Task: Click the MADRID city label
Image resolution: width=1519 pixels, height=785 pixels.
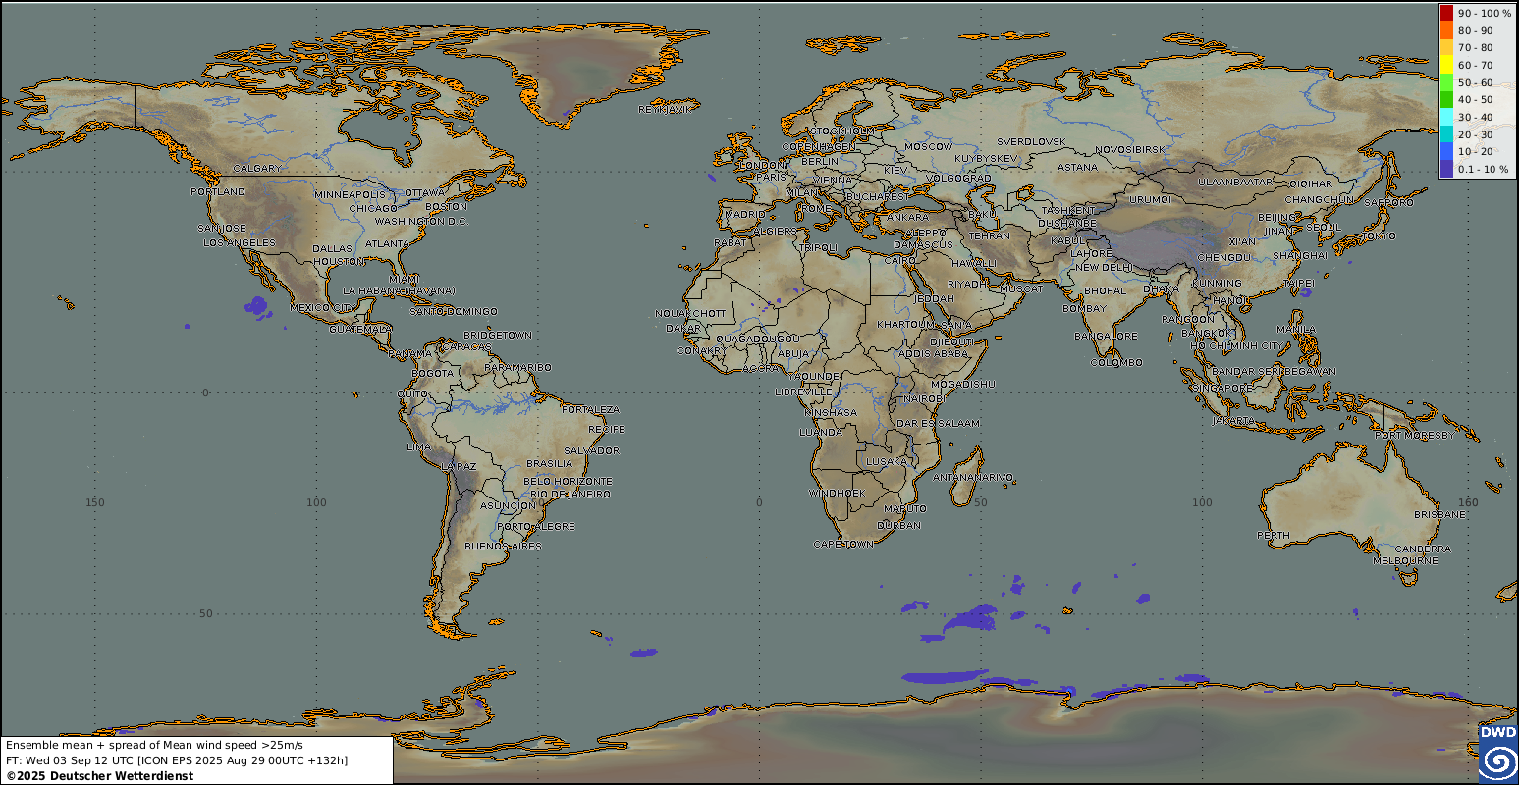Action: point(744,214)
